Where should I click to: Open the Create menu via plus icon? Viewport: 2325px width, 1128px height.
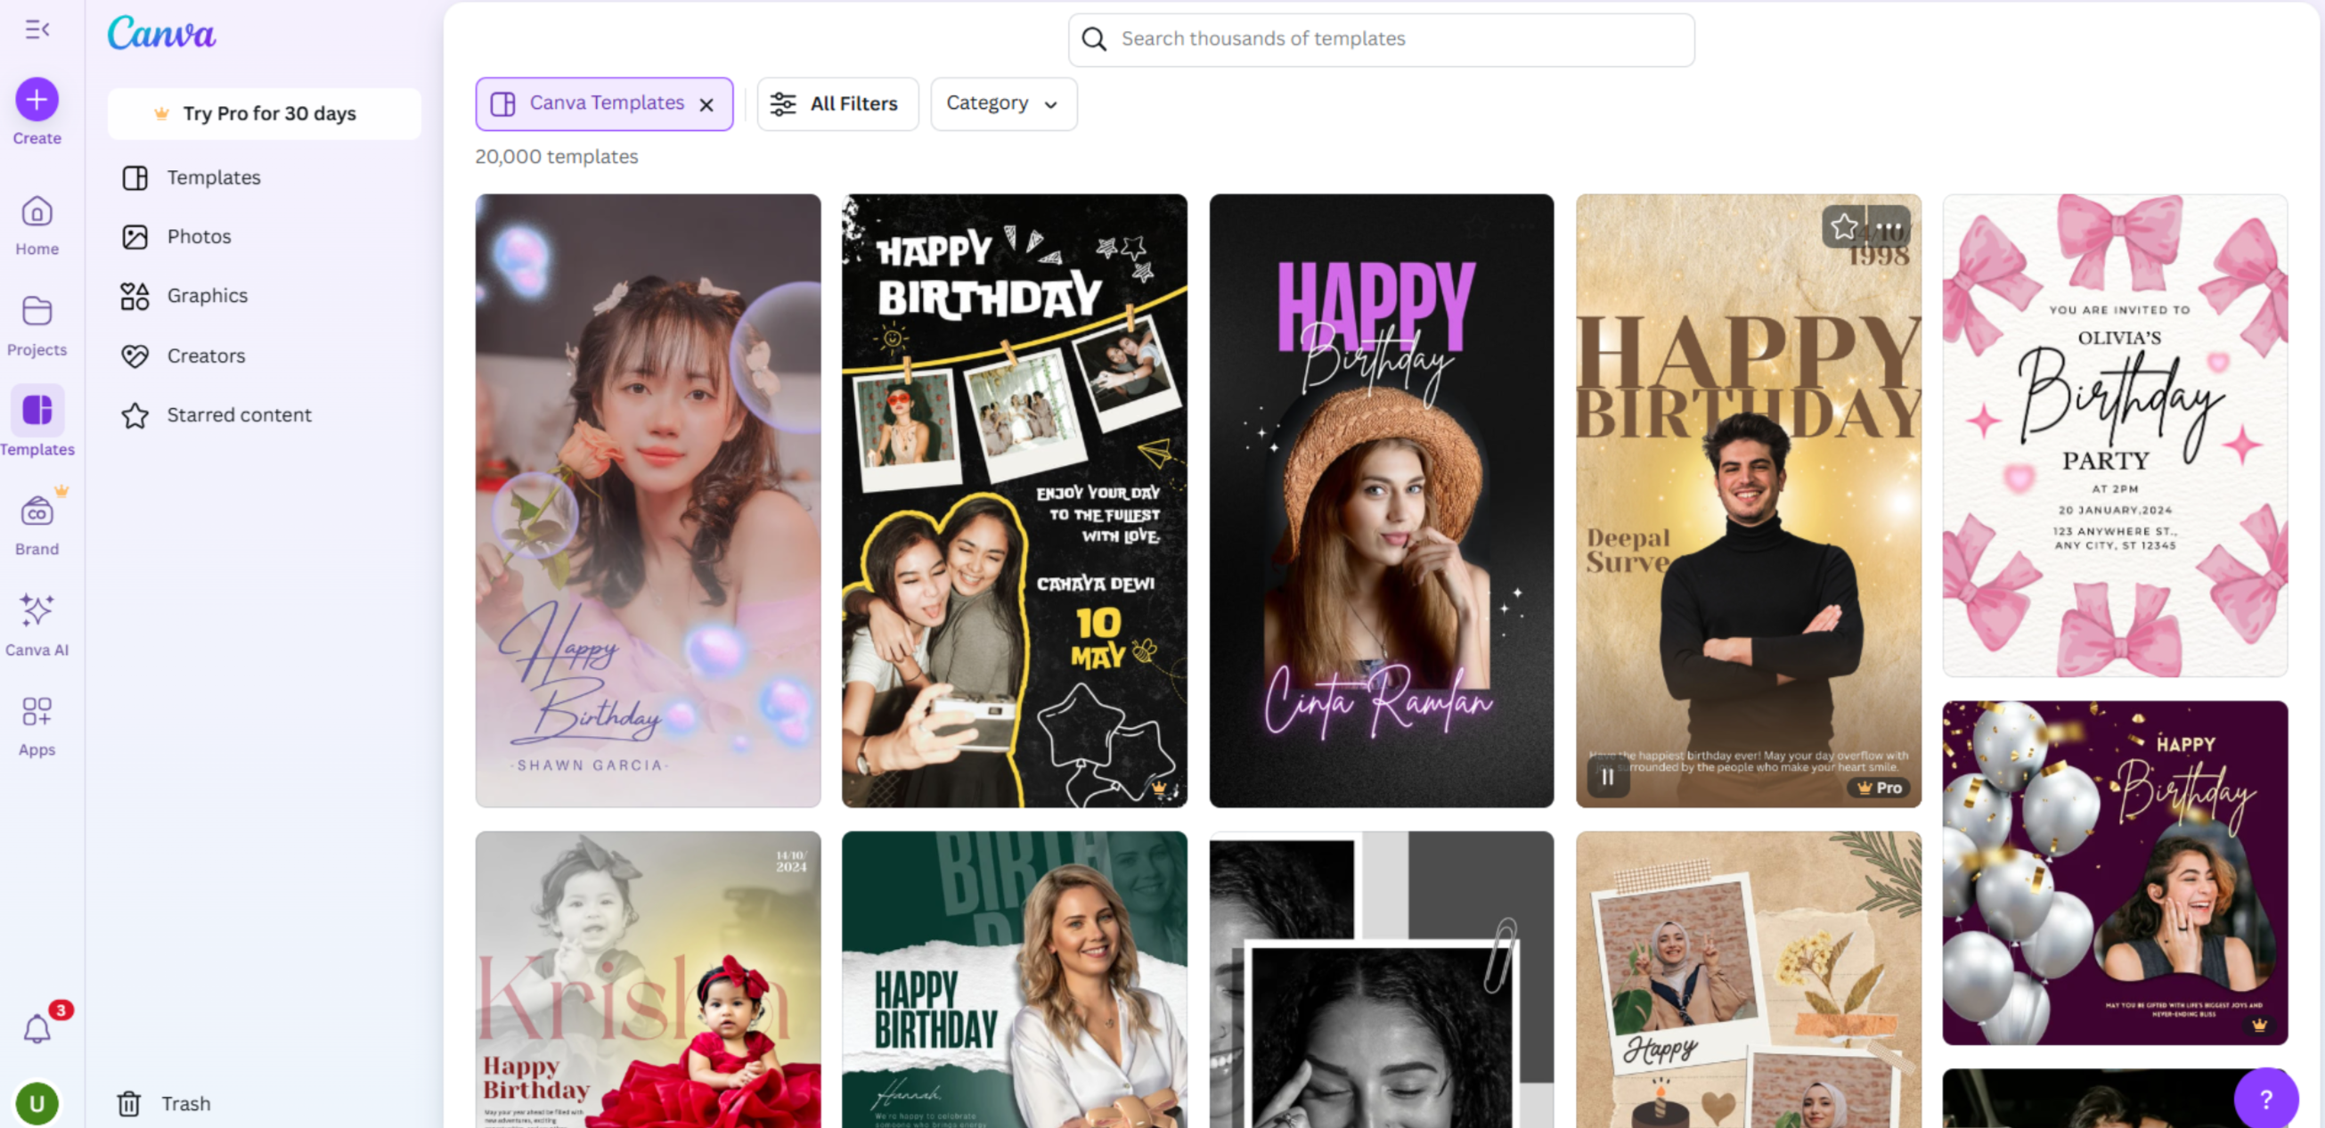click(37, 99)
